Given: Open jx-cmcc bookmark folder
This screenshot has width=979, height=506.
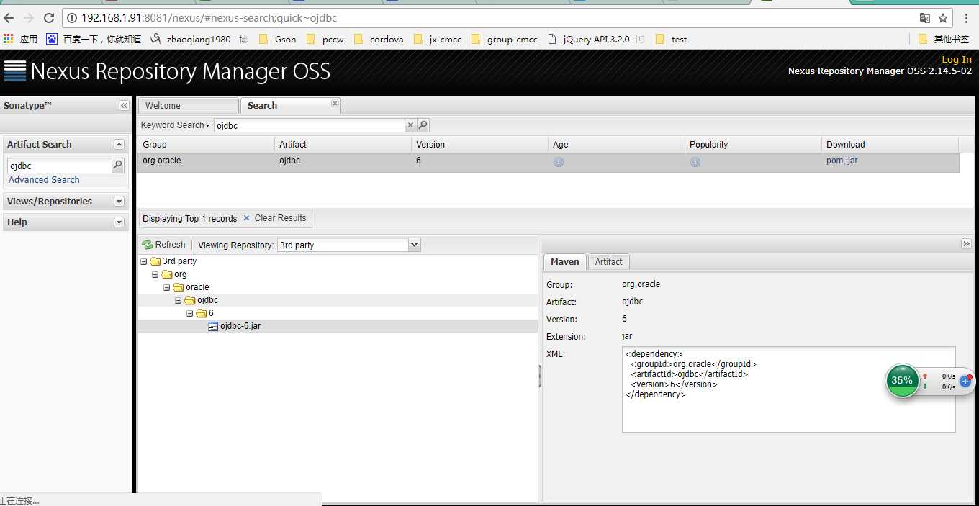Looking at the screenshot, I should click(437, 39).
